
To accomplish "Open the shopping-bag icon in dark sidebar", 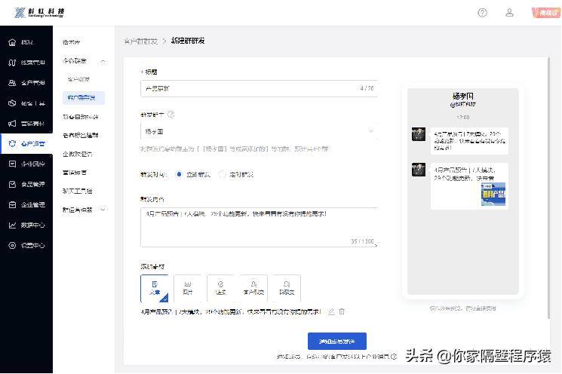I will (x=12, y=184).
